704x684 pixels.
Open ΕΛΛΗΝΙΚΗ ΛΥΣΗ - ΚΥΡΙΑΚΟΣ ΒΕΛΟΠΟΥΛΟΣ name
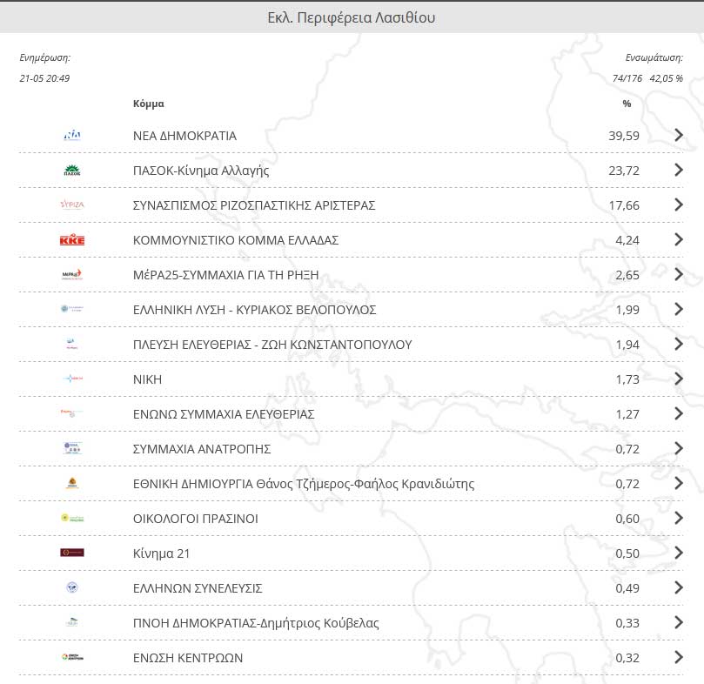(x=255, y=310)
